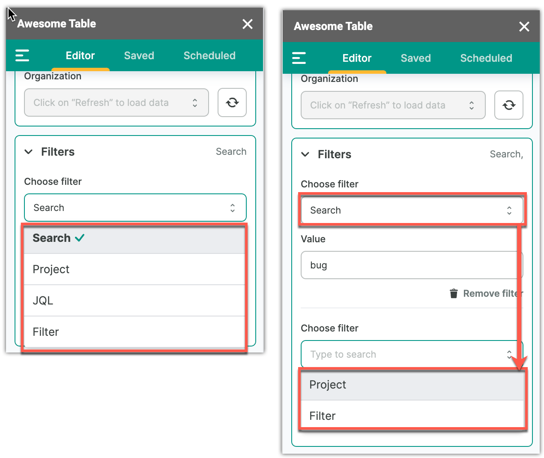Switch to the Saved tab in left panel
The height and width of the screenshot is (458, 544).
point(139,56)
